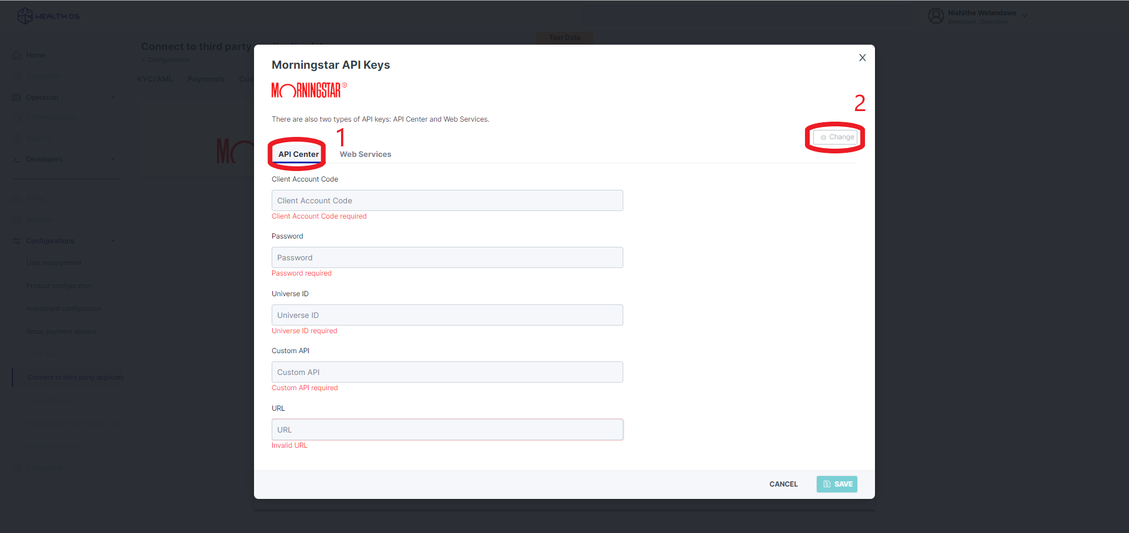Focus the Custom API input field
This screenshot has height=533, width=1129.
click(x=447, y=372)
